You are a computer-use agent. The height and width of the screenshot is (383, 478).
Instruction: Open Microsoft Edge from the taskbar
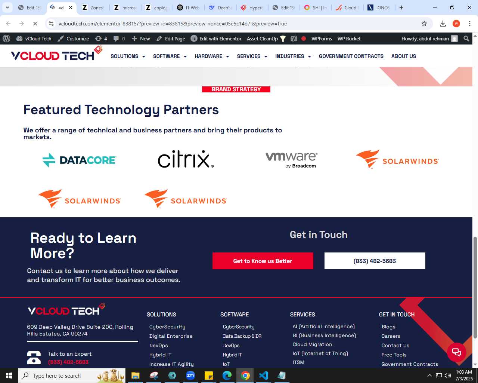click(x=227, y=376)
